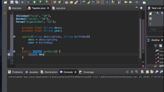Click the Run Last Tool icon
The width and height of the screenshot is (164, 92).
click(47, 2)
